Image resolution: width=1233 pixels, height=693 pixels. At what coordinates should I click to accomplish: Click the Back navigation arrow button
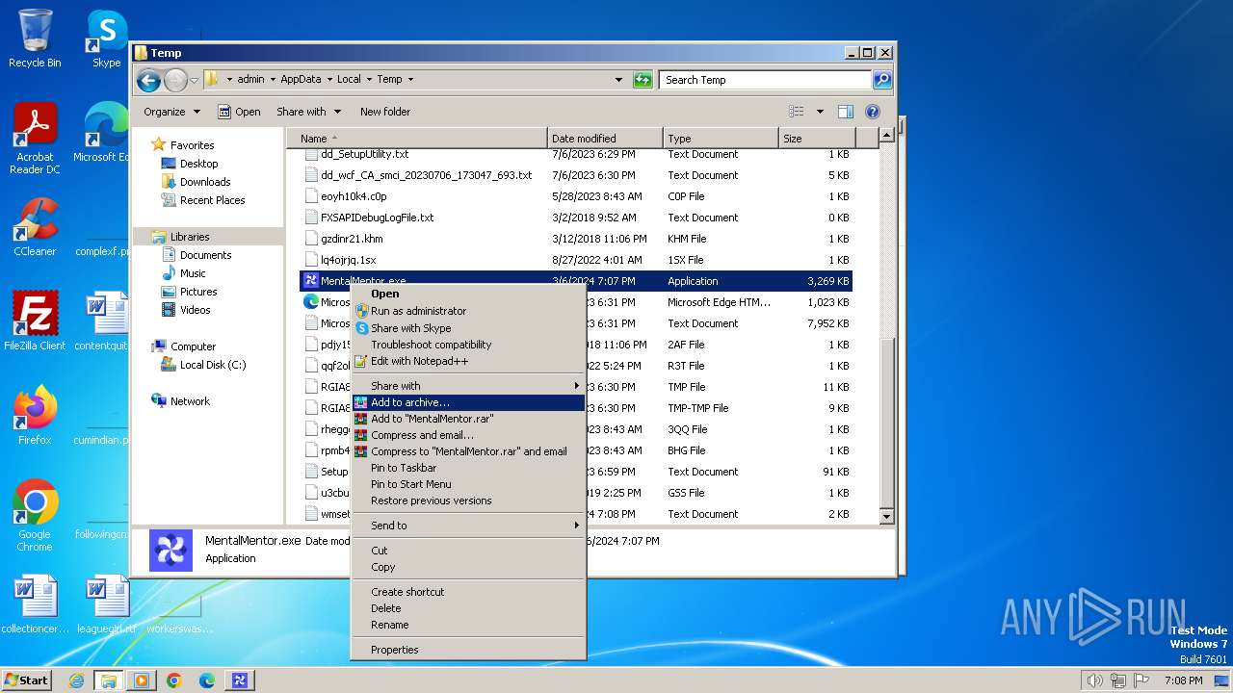pos(148,80)
